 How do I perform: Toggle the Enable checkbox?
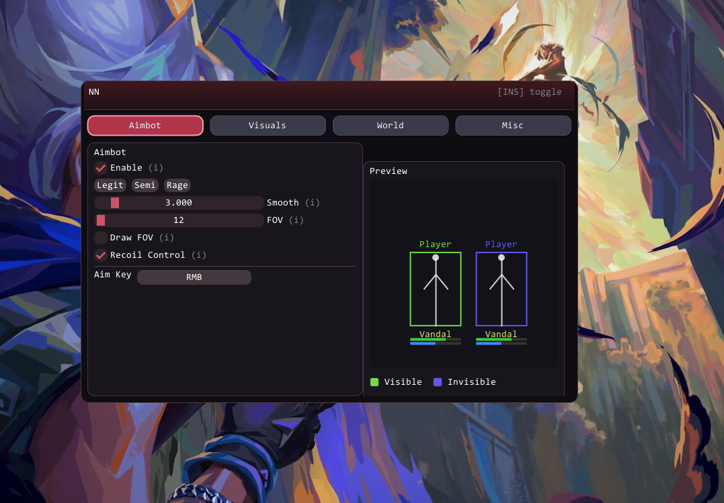pos(101,168)
